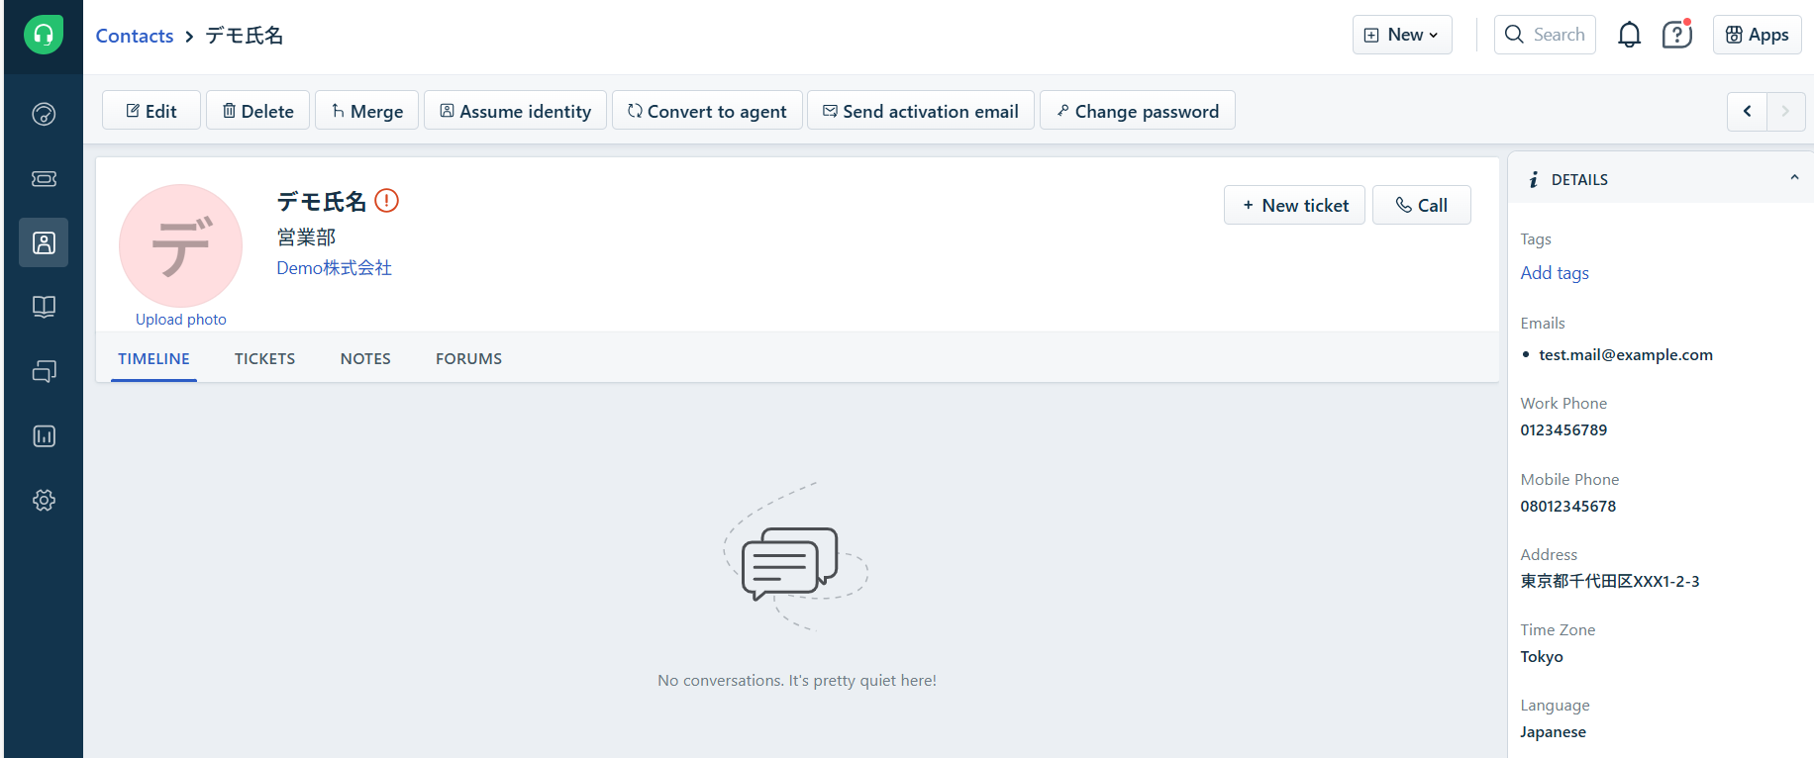Open the dashboard icon in sidebar
This screenshot has height=758, width=1814.
44,114
